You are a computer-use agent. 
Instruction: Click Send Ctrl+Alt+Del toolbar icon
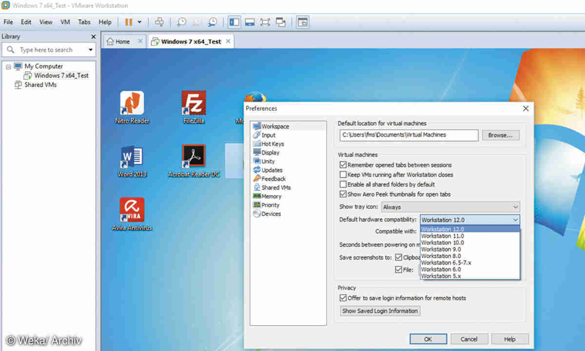click(x=159, y=22)
